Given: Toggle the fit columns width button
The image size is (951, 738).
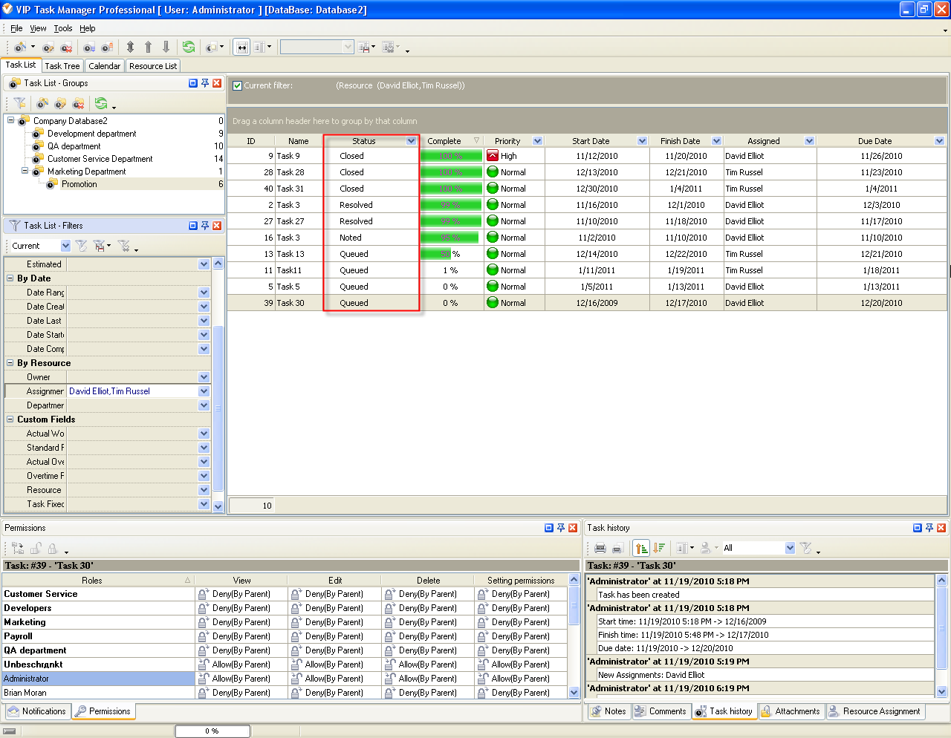Looking at the screenshot, I should click(241, 47).
